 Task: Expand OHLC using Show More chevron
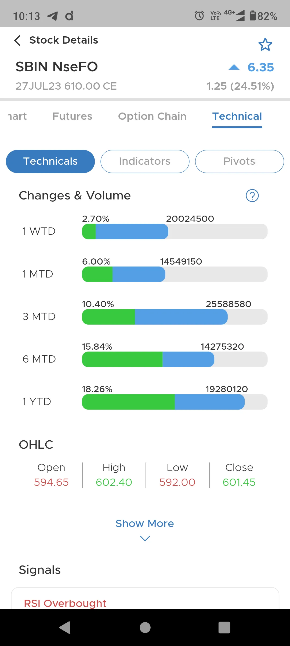145,538
